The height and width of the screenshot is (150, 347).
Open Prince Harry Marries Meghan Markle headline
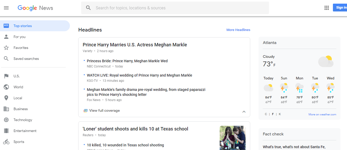pyautogui.click(x=135, y=45)
